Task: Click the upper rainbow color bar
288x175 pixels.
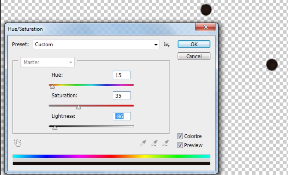Action: [x=111, y=156]
